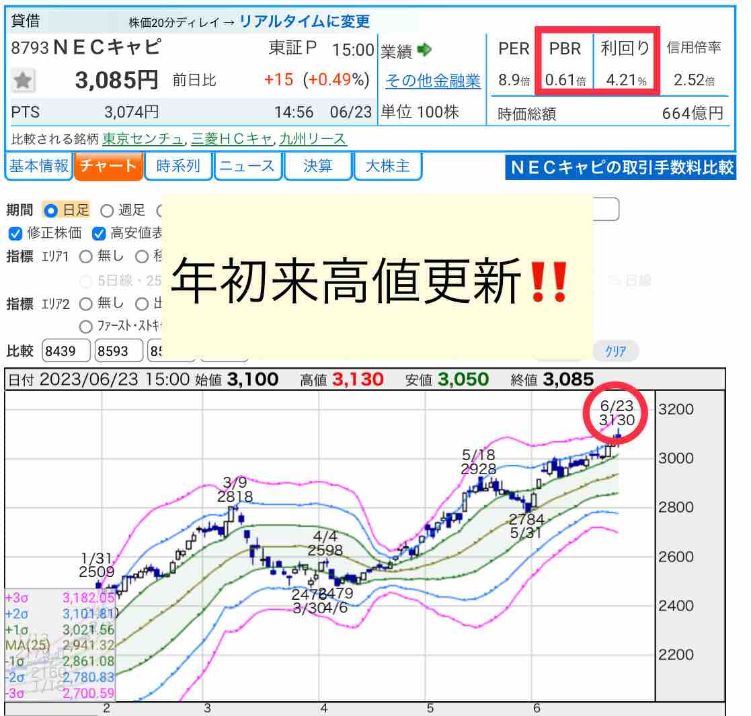Select 無し for 指標 エリア2

86,304
